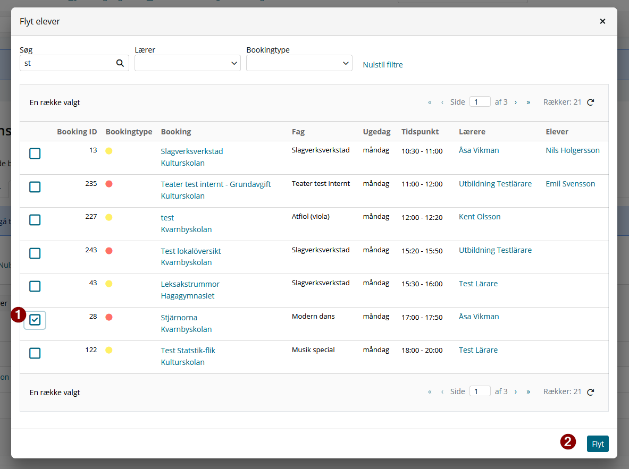
Task: Click the bottom refresh rows icon
Action: (591, 392)
